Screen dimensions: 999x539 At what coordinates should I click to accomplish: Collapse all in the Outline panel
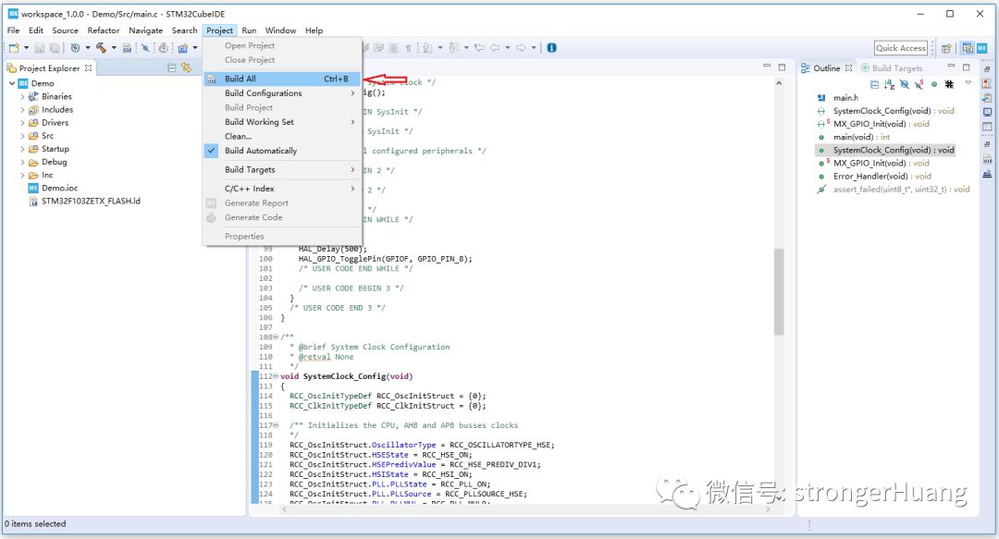(874, 85)
